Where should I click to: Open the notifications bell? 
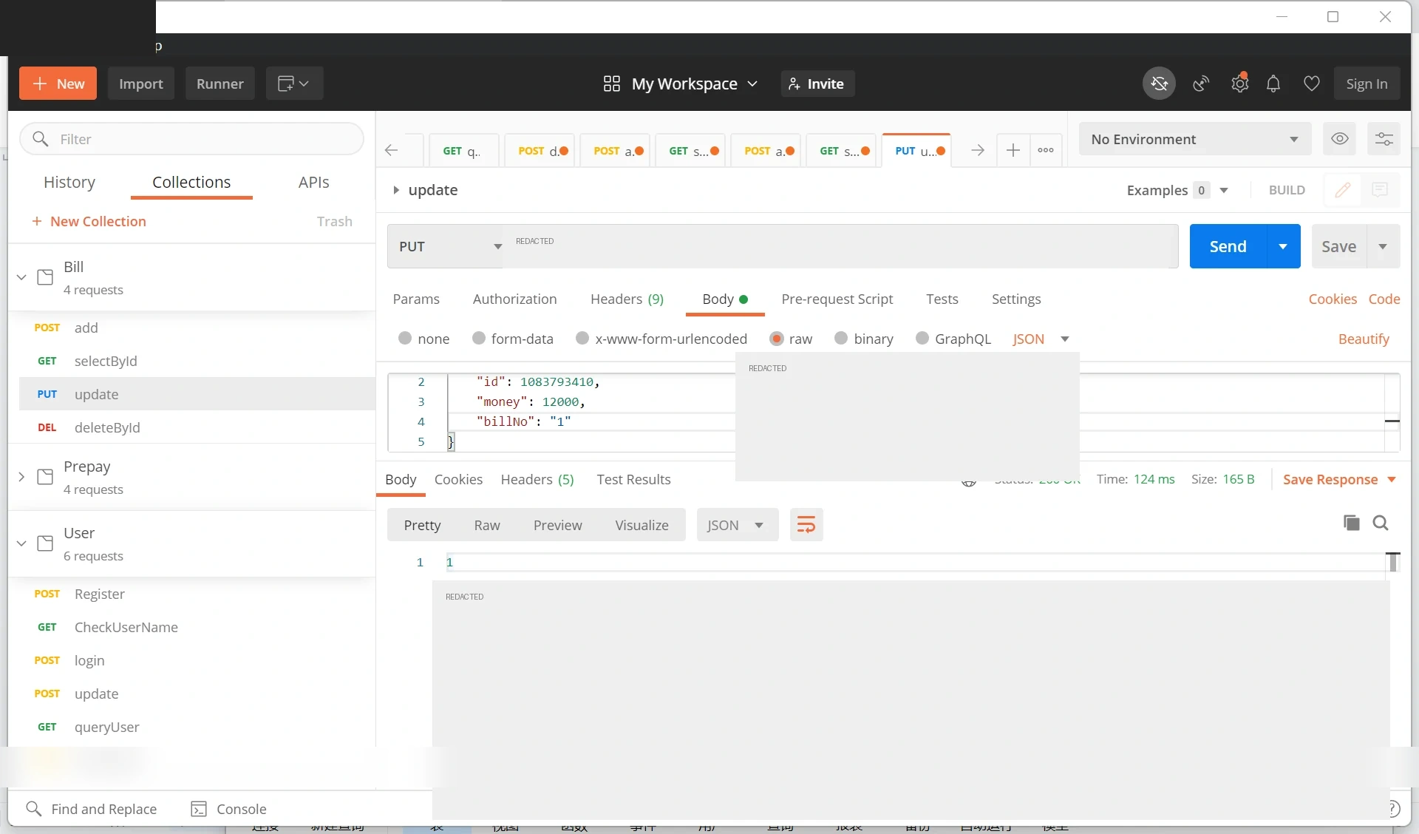(1273, 84)
